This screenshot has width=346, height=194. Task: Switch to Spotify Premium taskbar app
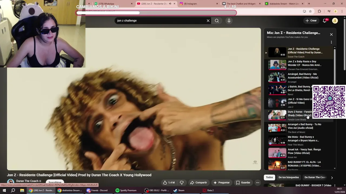pos(126,190)
